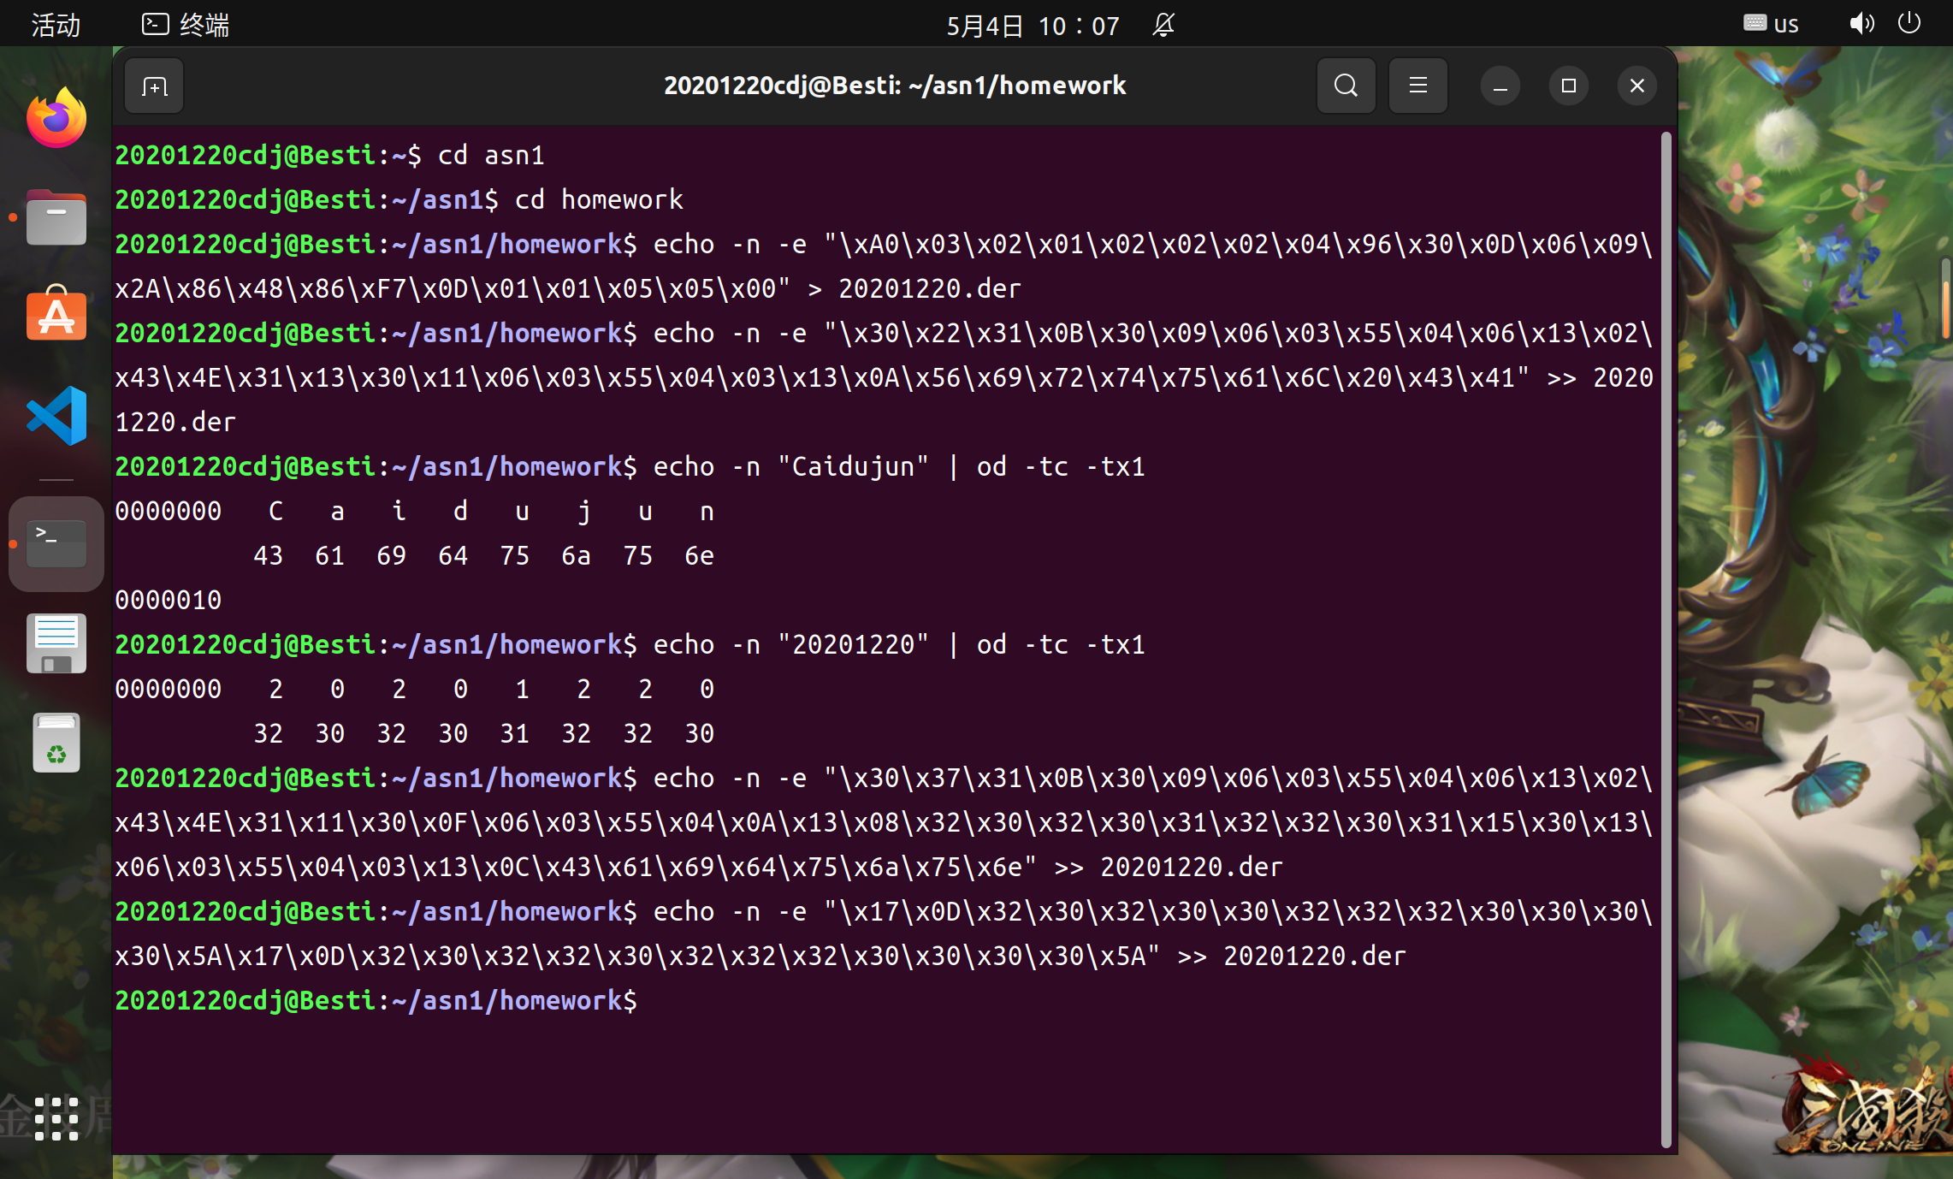Open terminal search

coord(1346,86)
